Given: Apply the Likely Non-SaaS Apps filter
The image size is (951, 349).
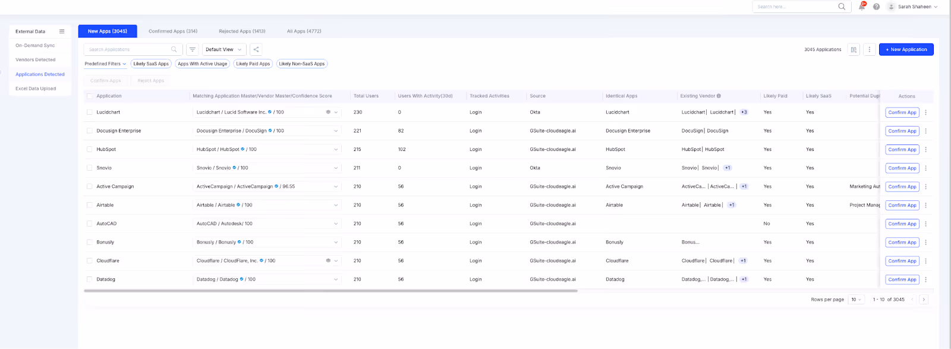Looking at the screenshot, I should point(302,64).
